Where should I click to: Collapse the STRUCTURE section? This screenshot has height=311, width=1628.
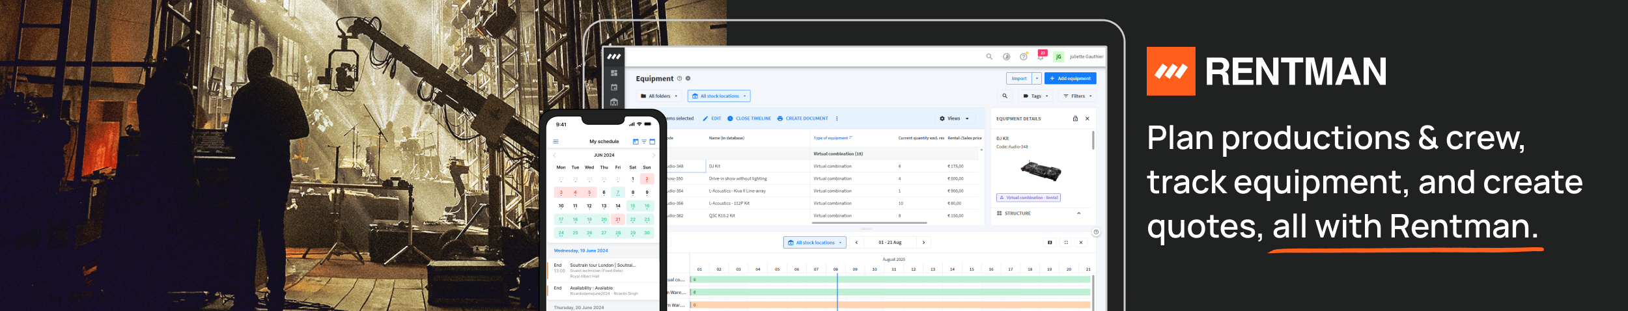pos(1078,213)
